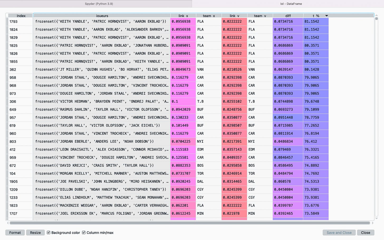
Task: Click t % value 80.1428
Action: pyautogui.click(x=316, y=70)
